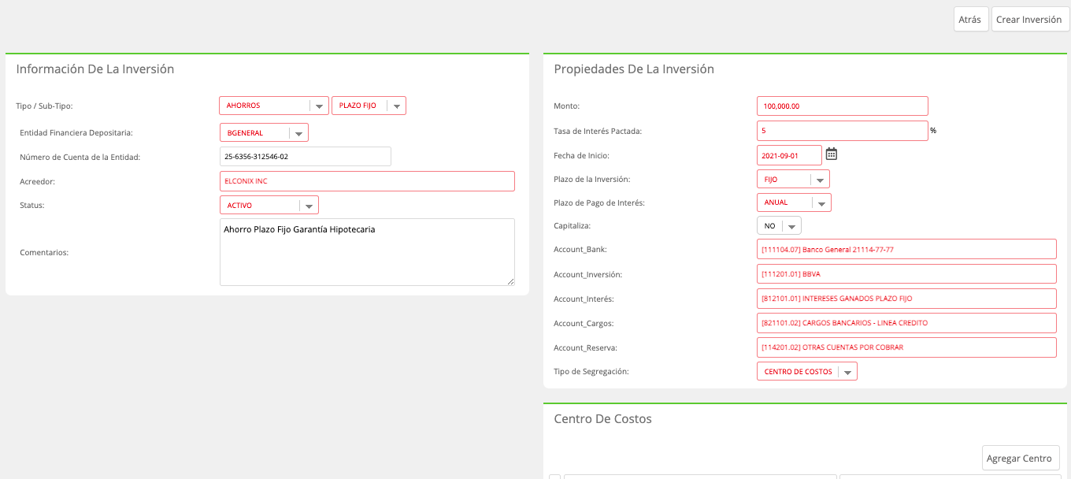1071x479 pixels.
Task: Expand the PLAZO FIJO sub-type dropdown
Action: pyautogui.click(x=369, y=106)
